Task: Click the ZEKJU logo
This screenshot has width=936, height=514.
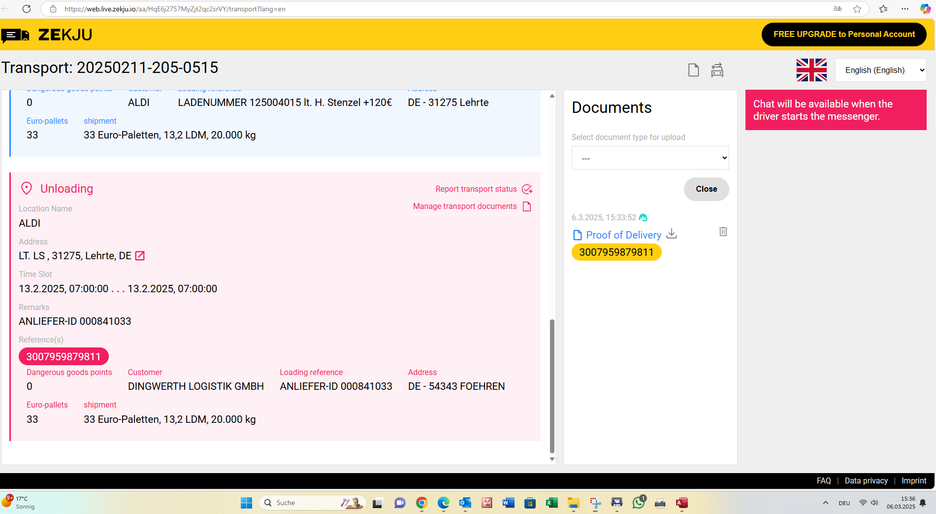Action: tap(47, 35)
